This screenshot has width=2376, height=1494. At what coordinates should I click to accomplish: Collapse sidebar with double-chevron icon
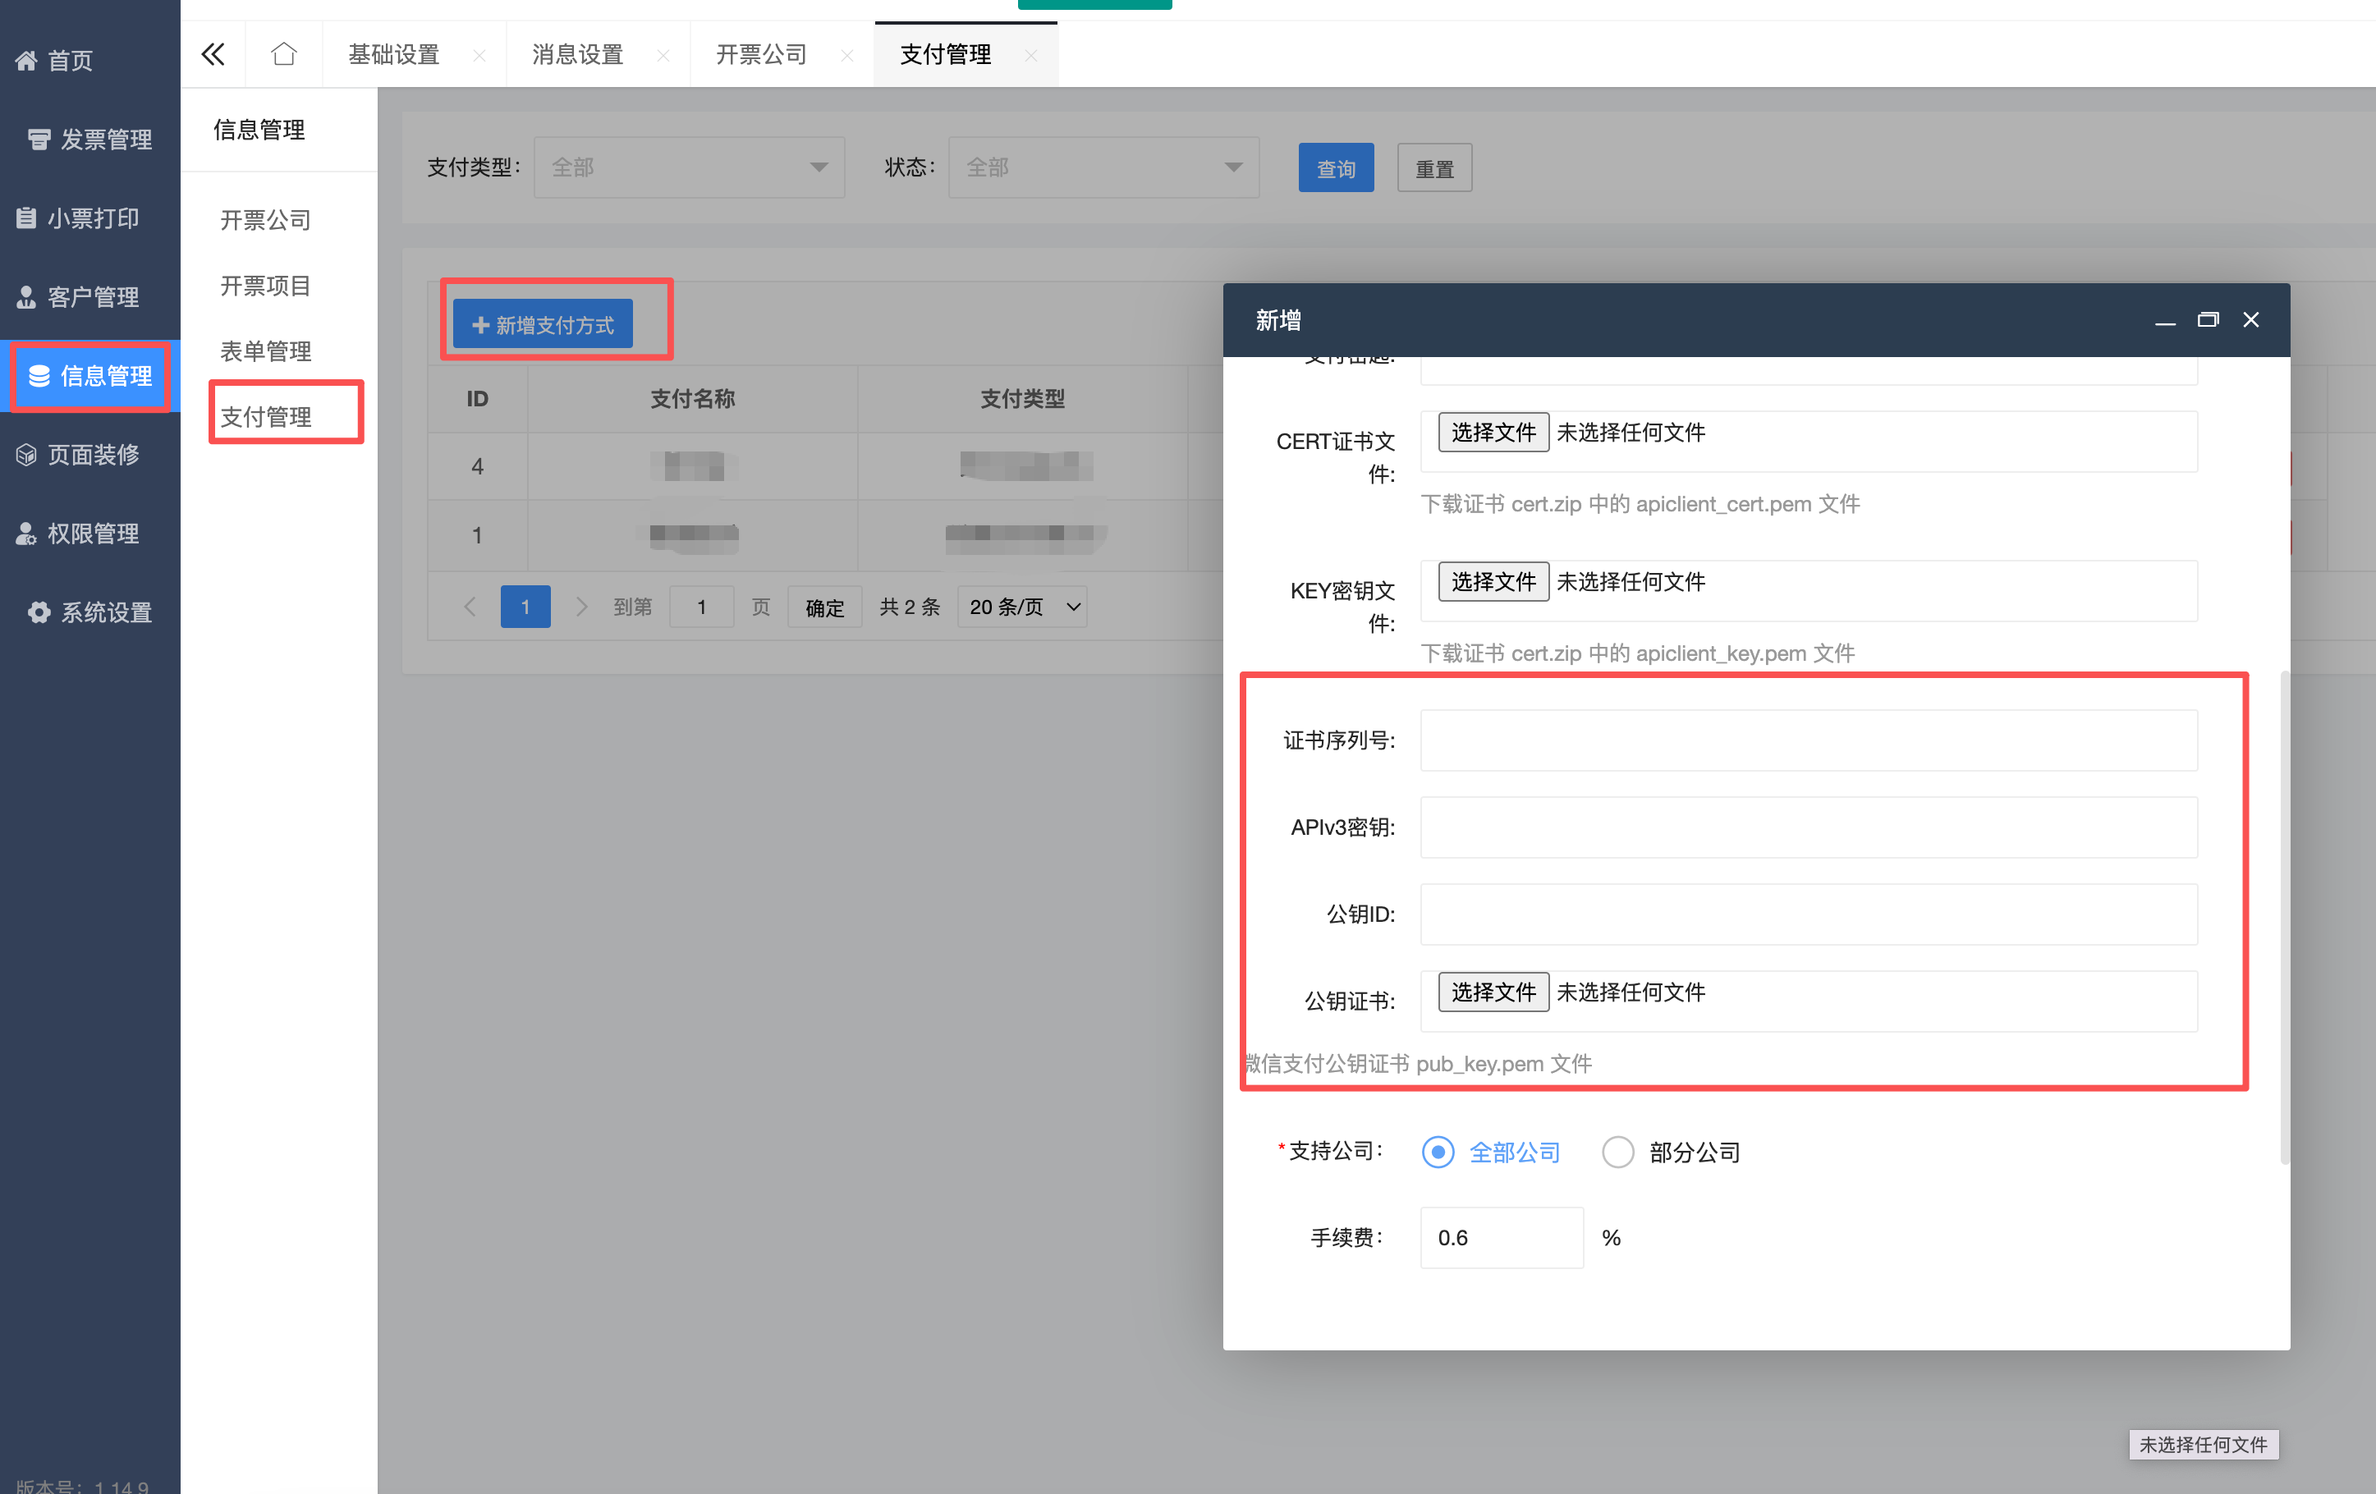[213, 54]
